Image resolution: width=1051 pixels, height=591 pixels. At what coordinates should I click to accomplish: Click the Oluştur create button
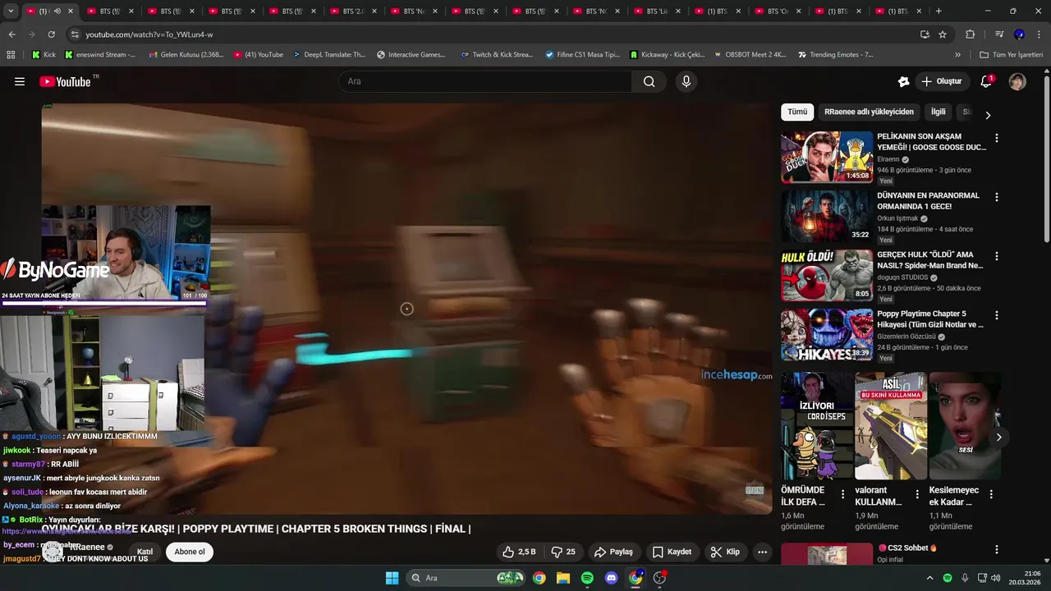click(x=941, y=81)
